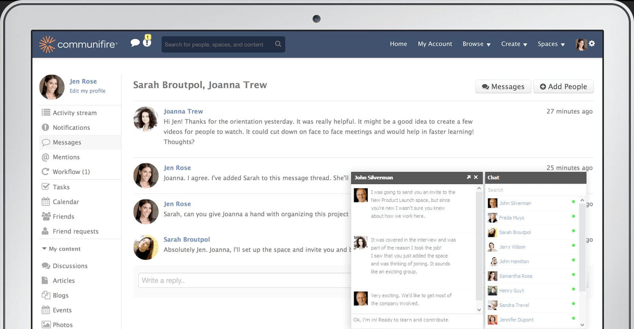The image size is (634, 329).
Task: Open the Create dropdown menu
Action: pos(514,44)
